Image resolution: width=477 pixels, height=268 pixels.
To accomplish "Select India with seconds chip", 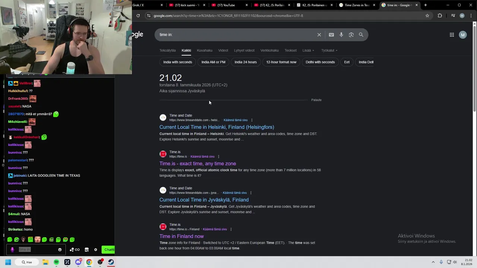I will click(178, 62).
